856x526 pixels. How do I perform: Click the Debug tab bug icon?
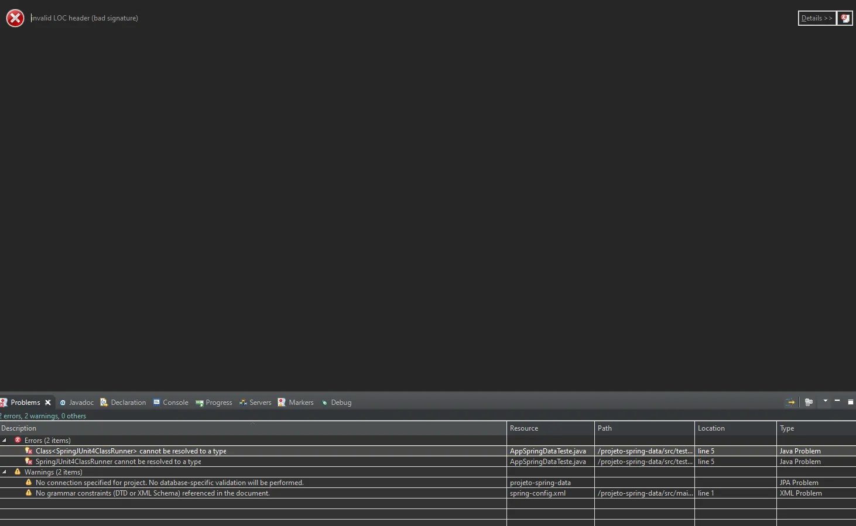tap(324, 403)
